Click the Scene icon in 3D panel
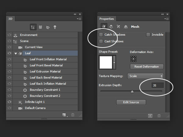The height and width of the screenshot is (137, 183). pos(15,41)
